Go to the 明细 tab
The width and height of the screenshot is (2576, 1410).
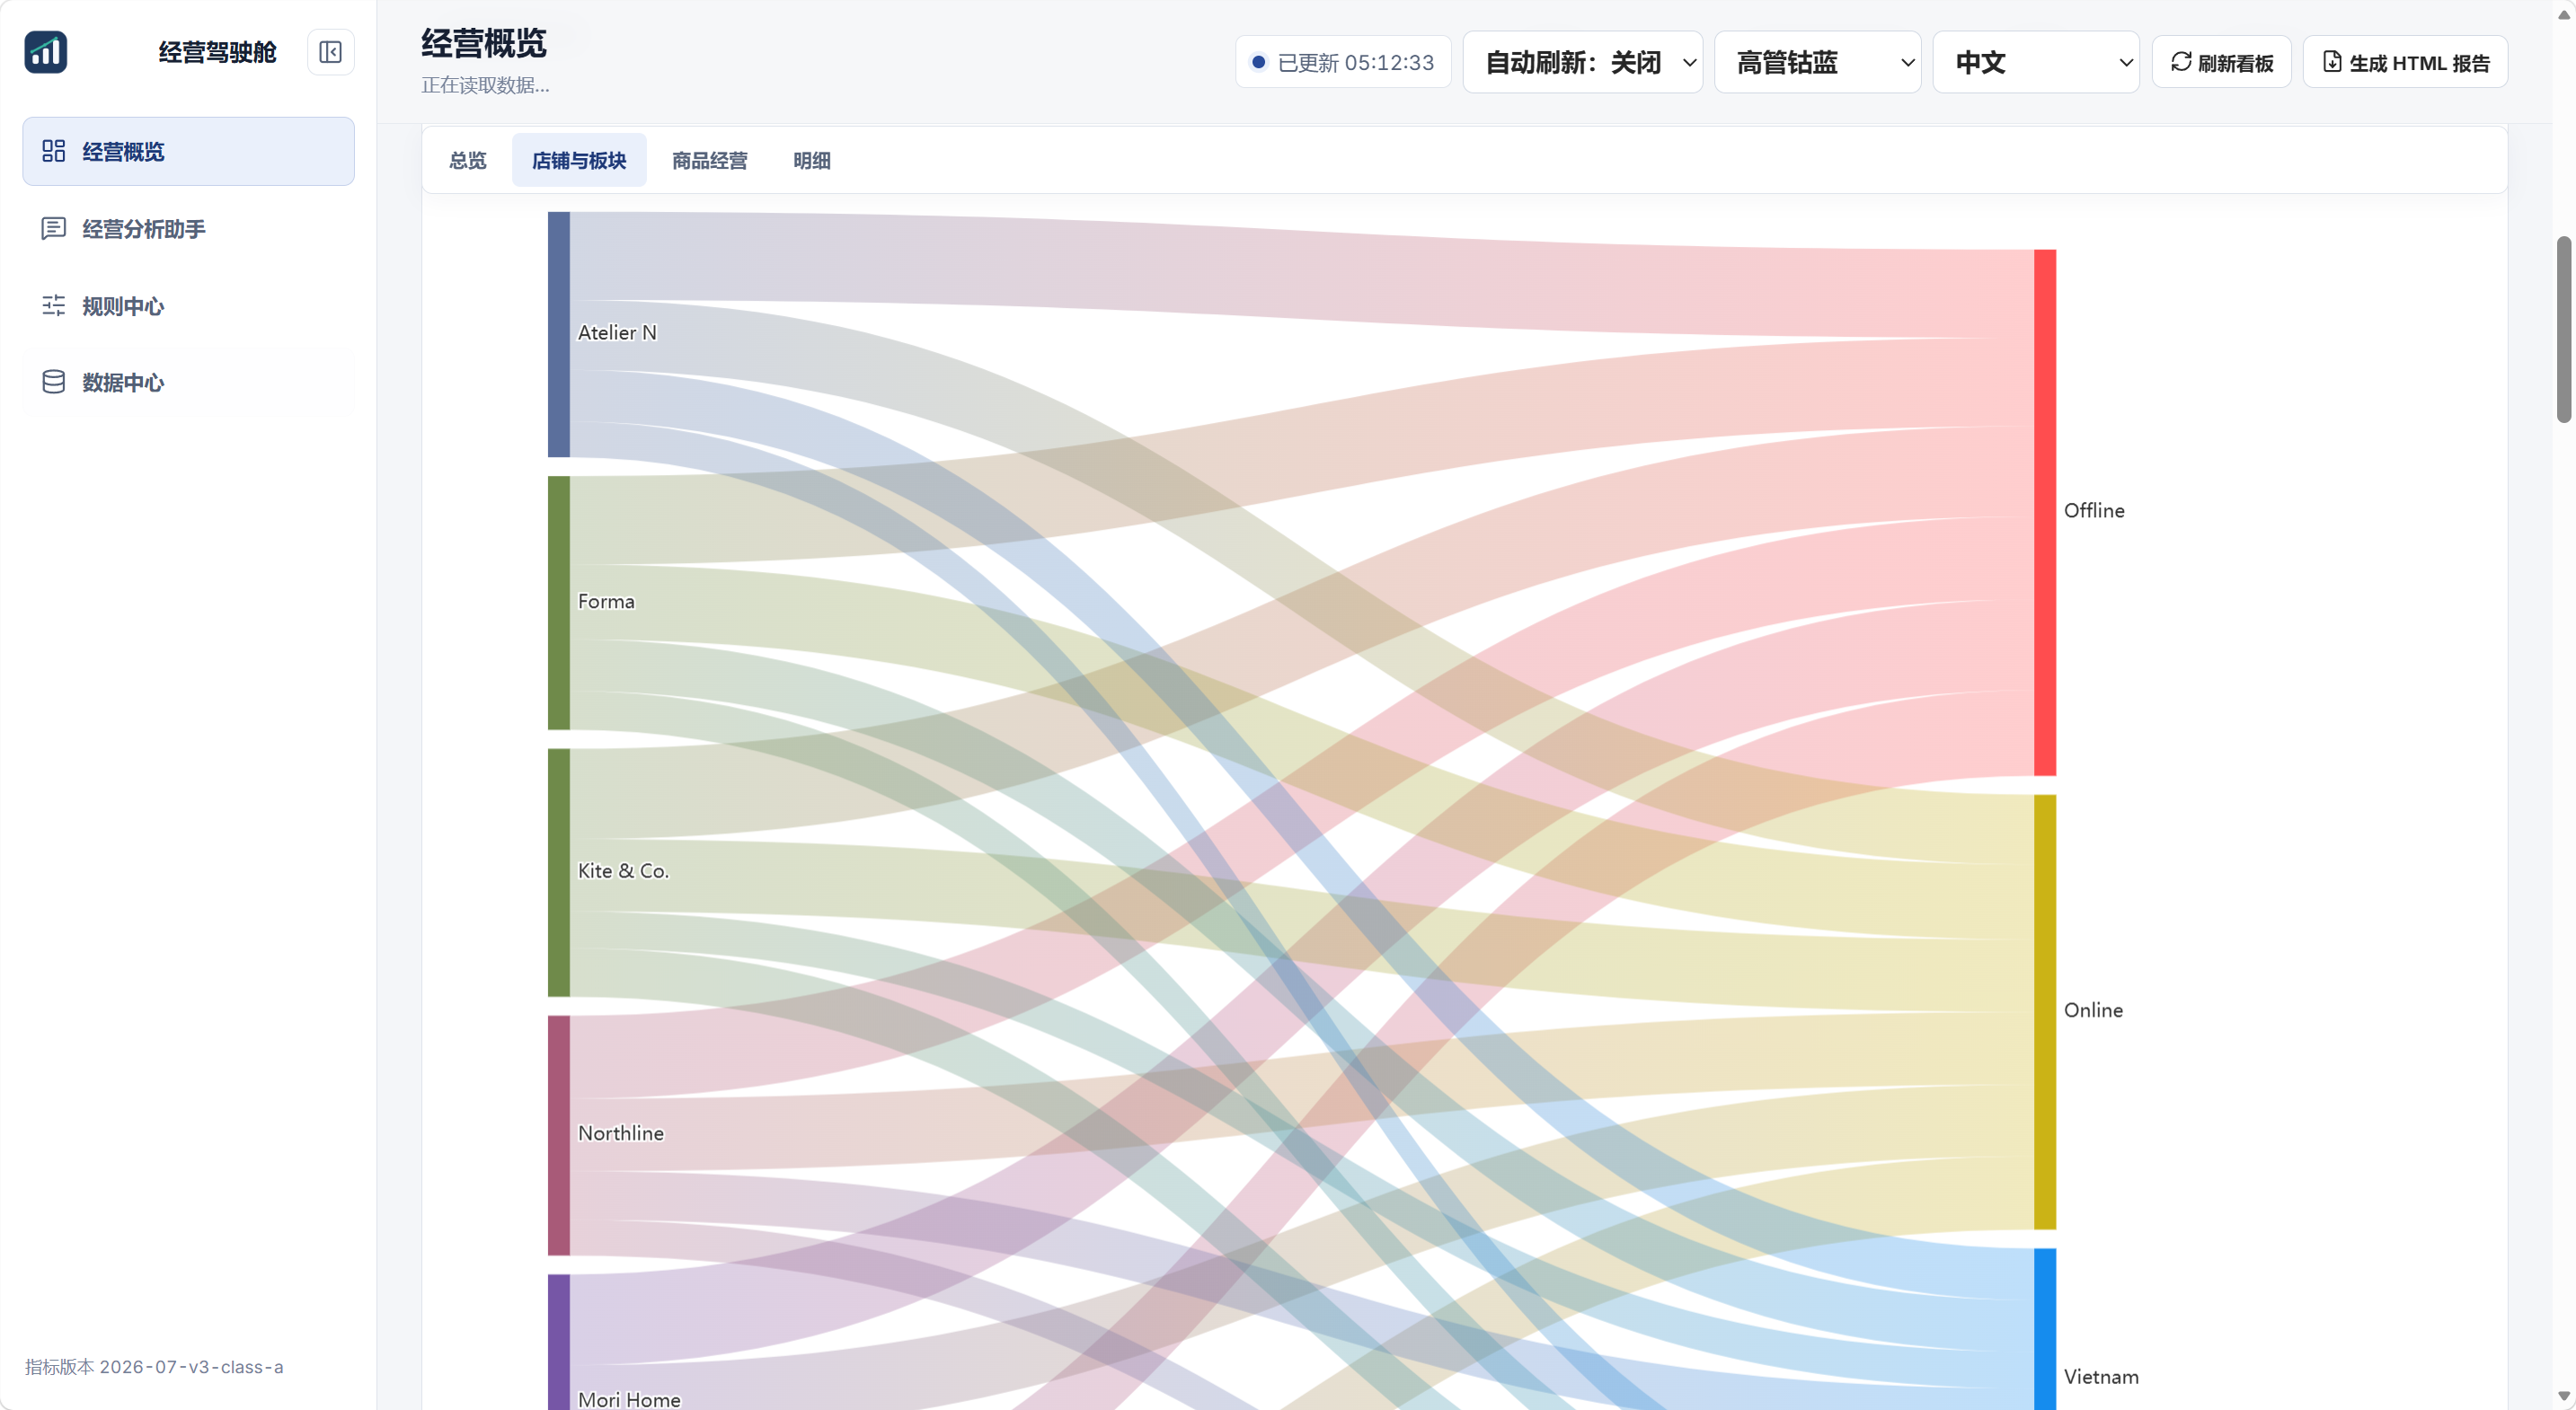[812, 160]
